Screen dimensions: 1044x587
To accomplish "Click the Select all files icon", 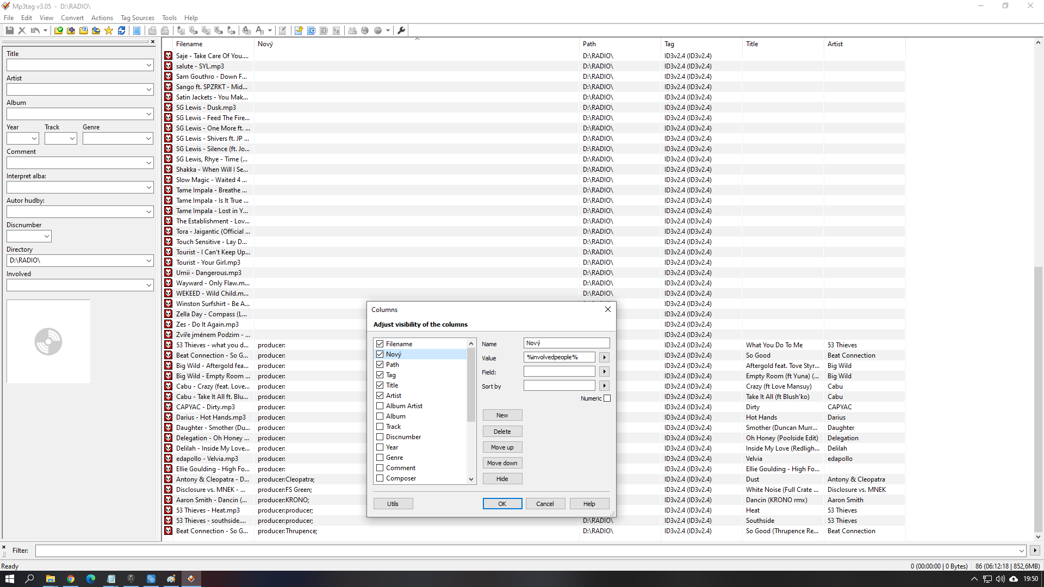I will (x=137, y=30).
